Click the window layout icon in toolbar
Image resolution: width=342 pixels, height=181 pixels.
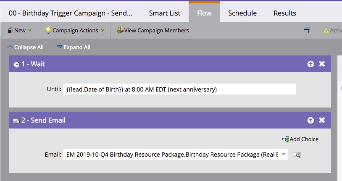point(306,30)
